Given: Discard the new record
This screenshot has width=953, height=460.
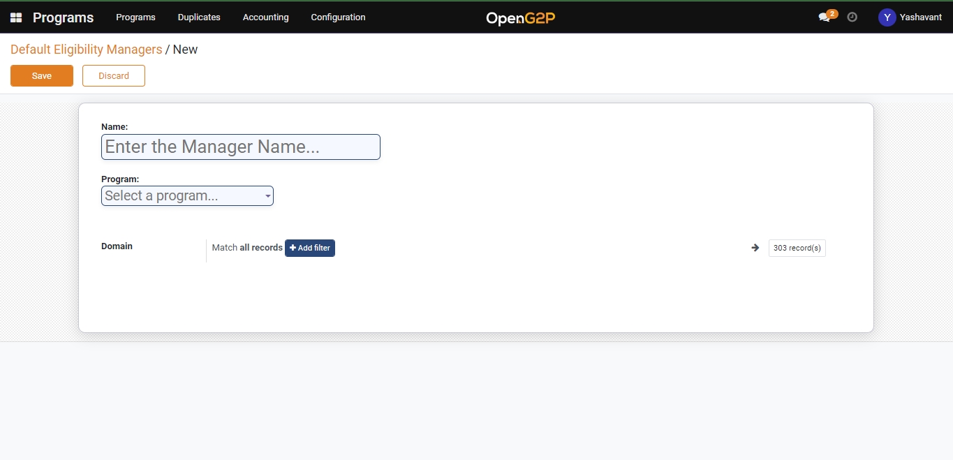Looking at the screenshot, I should click(x=114, y=76).
